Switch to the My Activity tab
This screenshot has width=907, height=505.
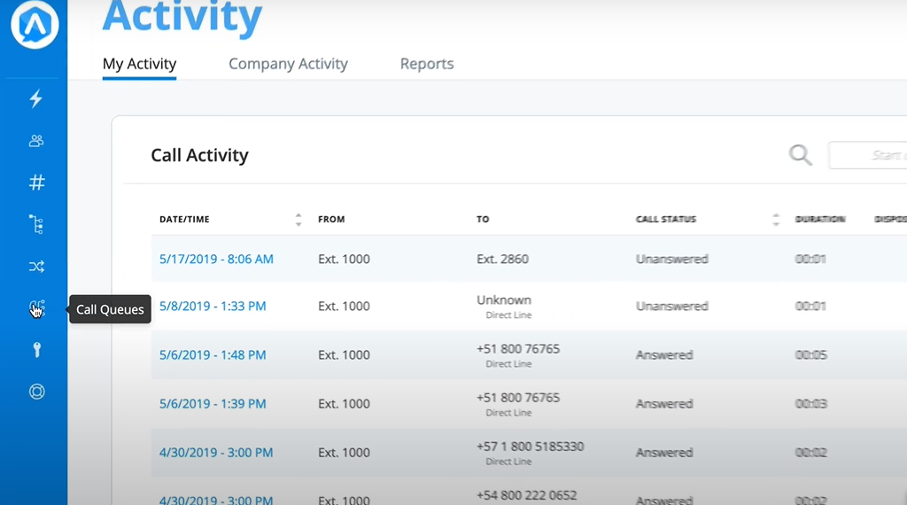(139, 64)
